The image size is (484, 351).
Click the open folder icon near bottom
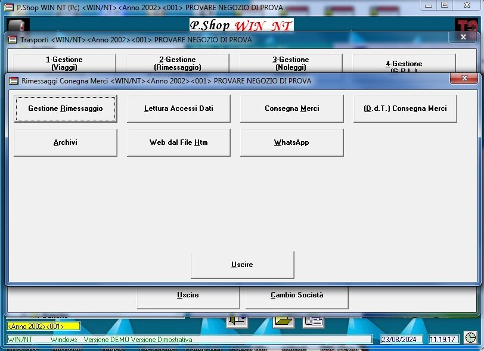point(284,321)
